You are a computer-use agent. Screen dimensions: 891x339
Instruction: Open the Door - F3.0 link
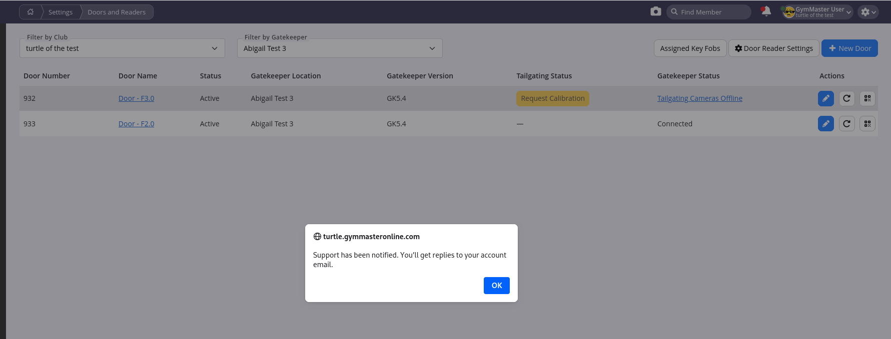coord(136,98)
